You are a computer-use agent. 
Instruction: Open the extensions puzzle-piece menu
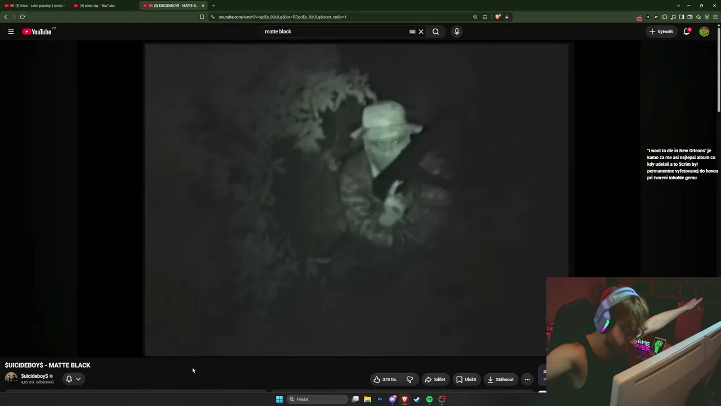point(665,17)
